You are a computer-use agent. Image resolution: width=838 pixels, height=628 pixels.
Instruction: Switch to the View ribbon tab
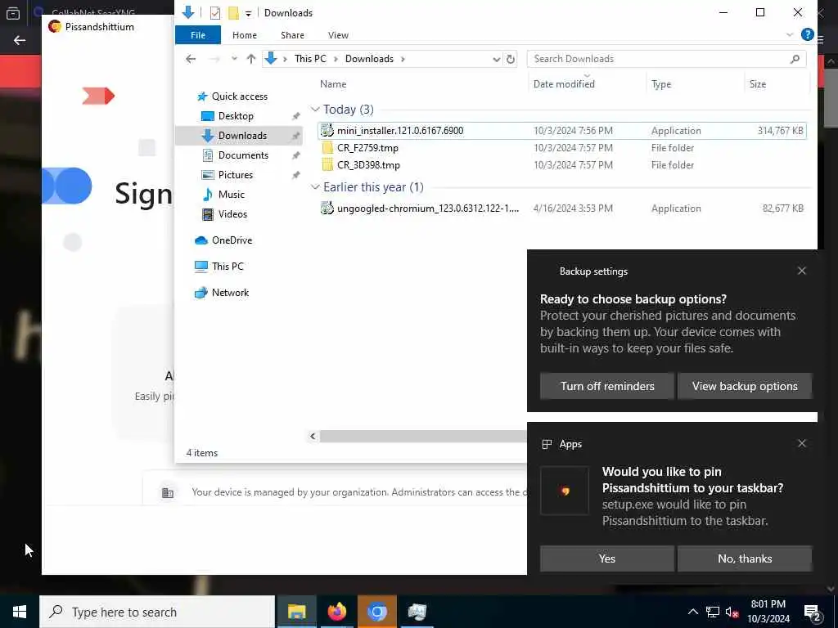point(338,35)
